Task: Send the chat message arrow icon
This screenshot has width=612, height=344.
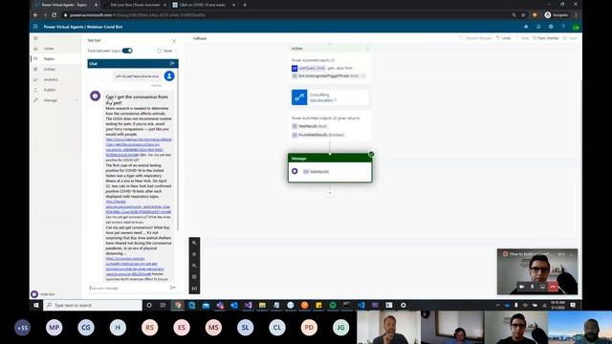Action: click(x=172, y=288)
